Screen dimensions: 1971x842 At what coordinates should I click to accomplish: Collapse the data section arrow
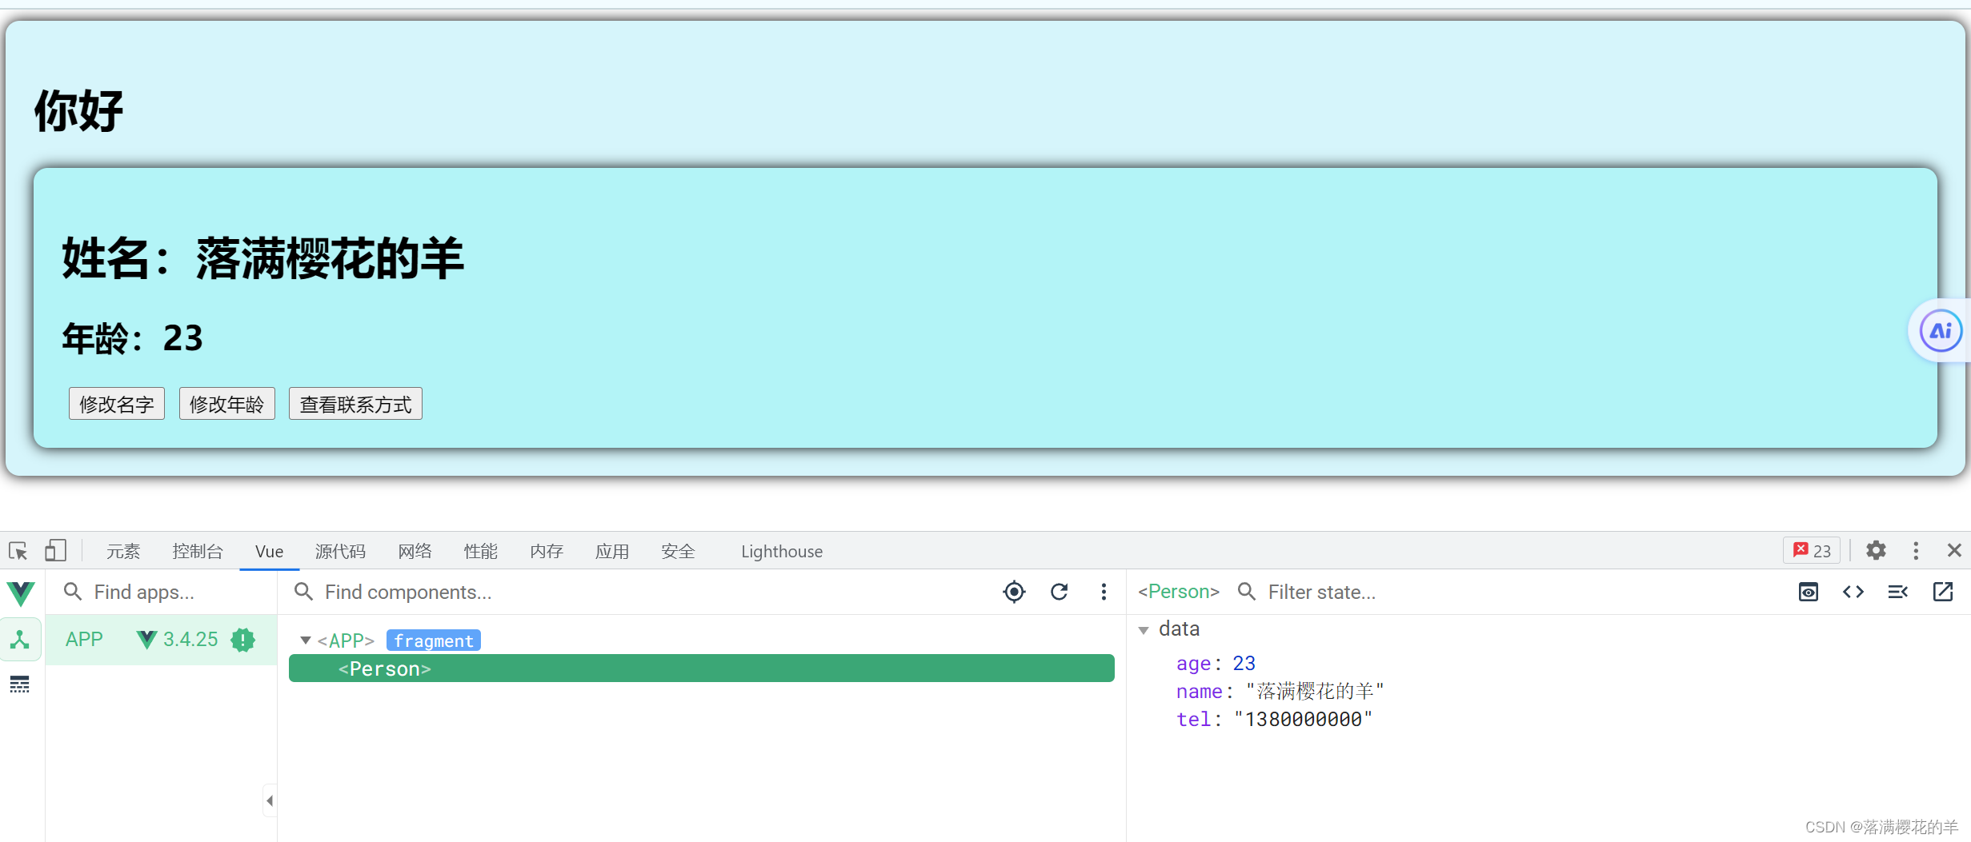click(1144, 630)
